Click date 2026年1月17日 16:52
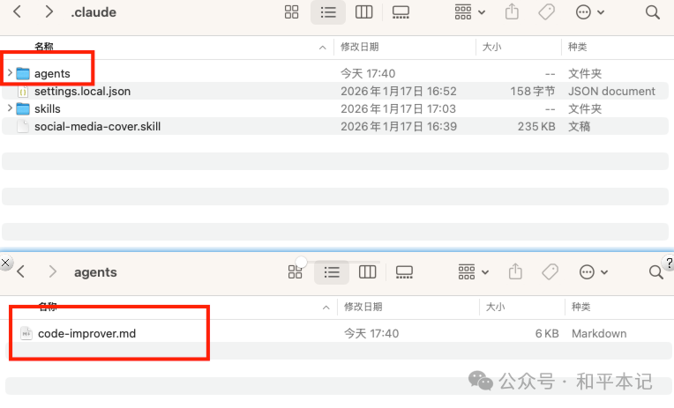 [399, 91]
